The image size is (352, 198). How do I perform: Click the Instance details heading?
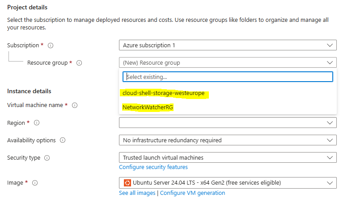point(29,91)
